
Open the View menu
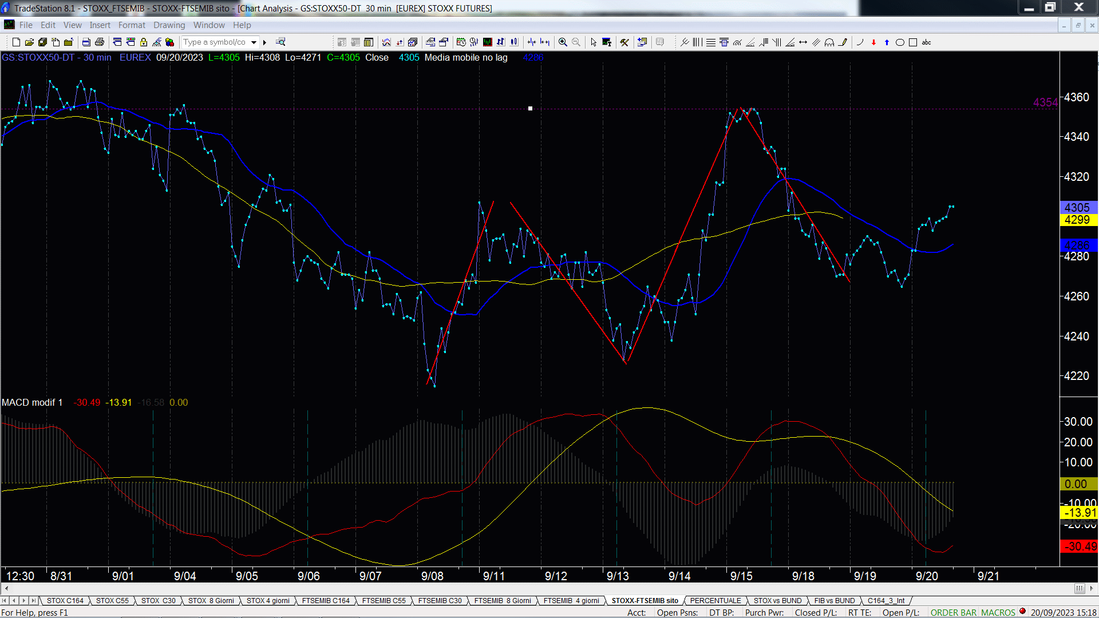click(72, 25)
